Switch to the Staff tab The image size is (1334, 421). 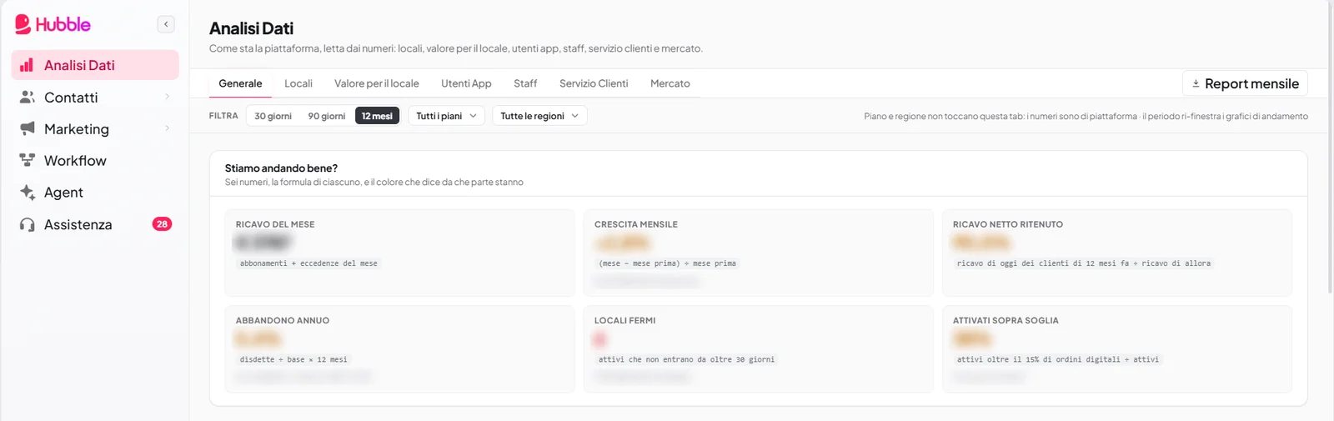coord(525,83)
